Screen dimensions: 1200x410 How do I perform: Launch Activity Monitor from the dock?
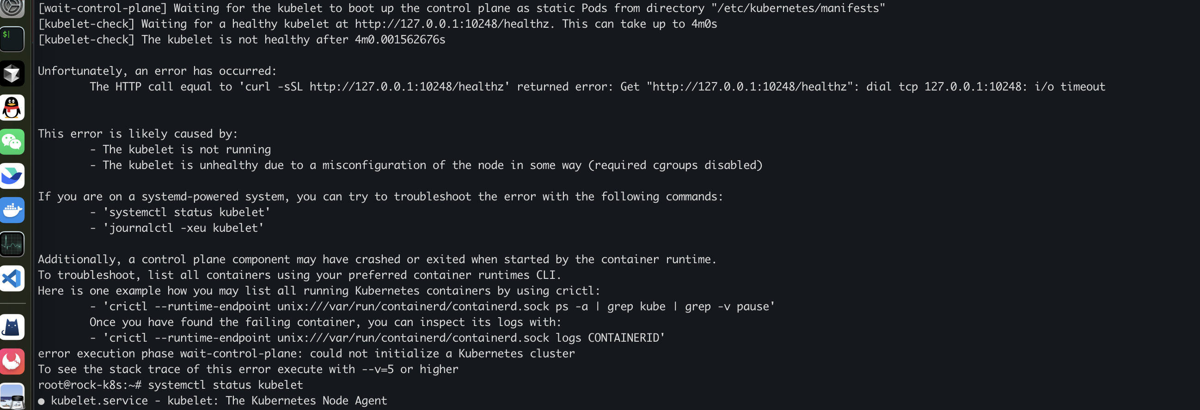click(12, 244)
